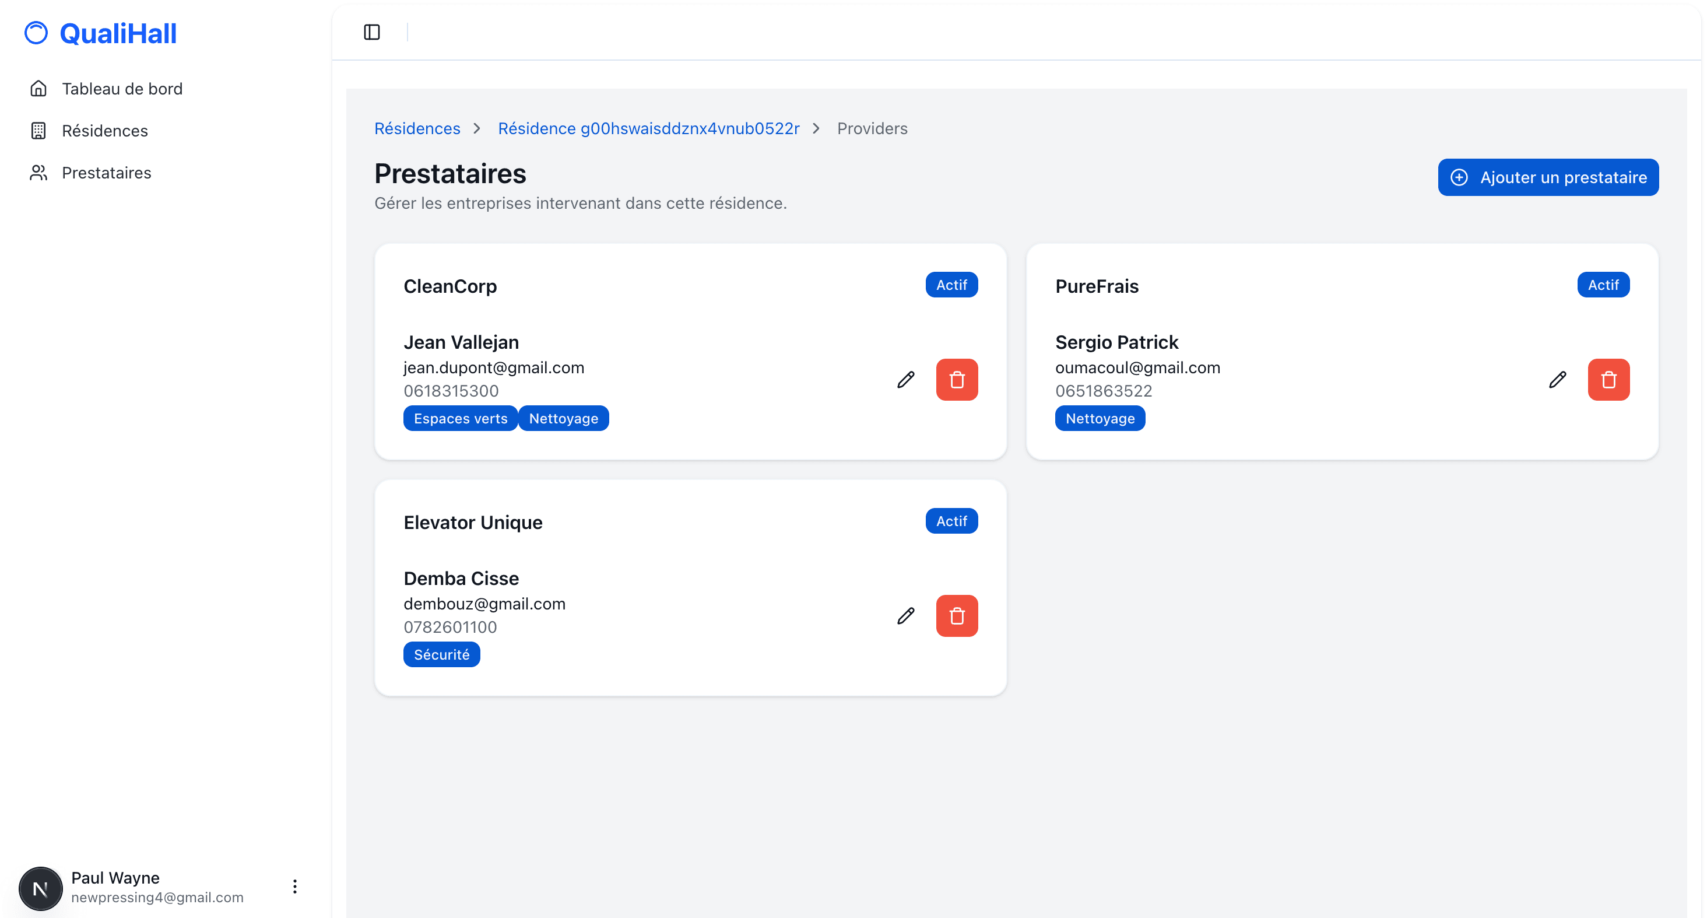Delete the CleanCorp provider
Screen dimensions: 1707x918
956,380
